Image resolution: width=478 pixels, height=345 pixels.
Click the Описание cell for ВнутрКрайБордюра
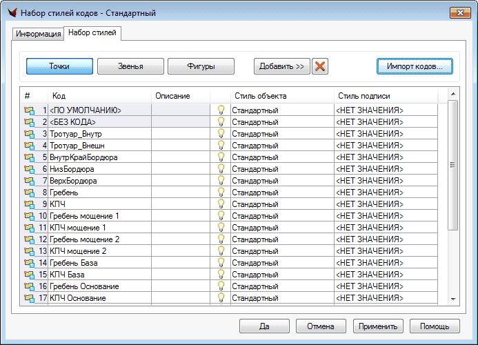coord(181,157)
